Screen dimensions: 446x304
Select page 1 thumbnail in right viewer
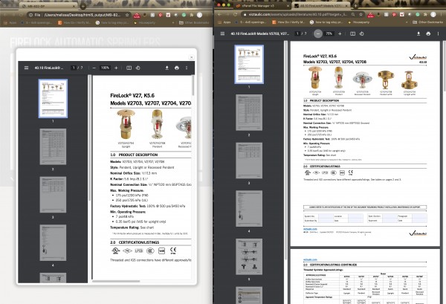249,64
